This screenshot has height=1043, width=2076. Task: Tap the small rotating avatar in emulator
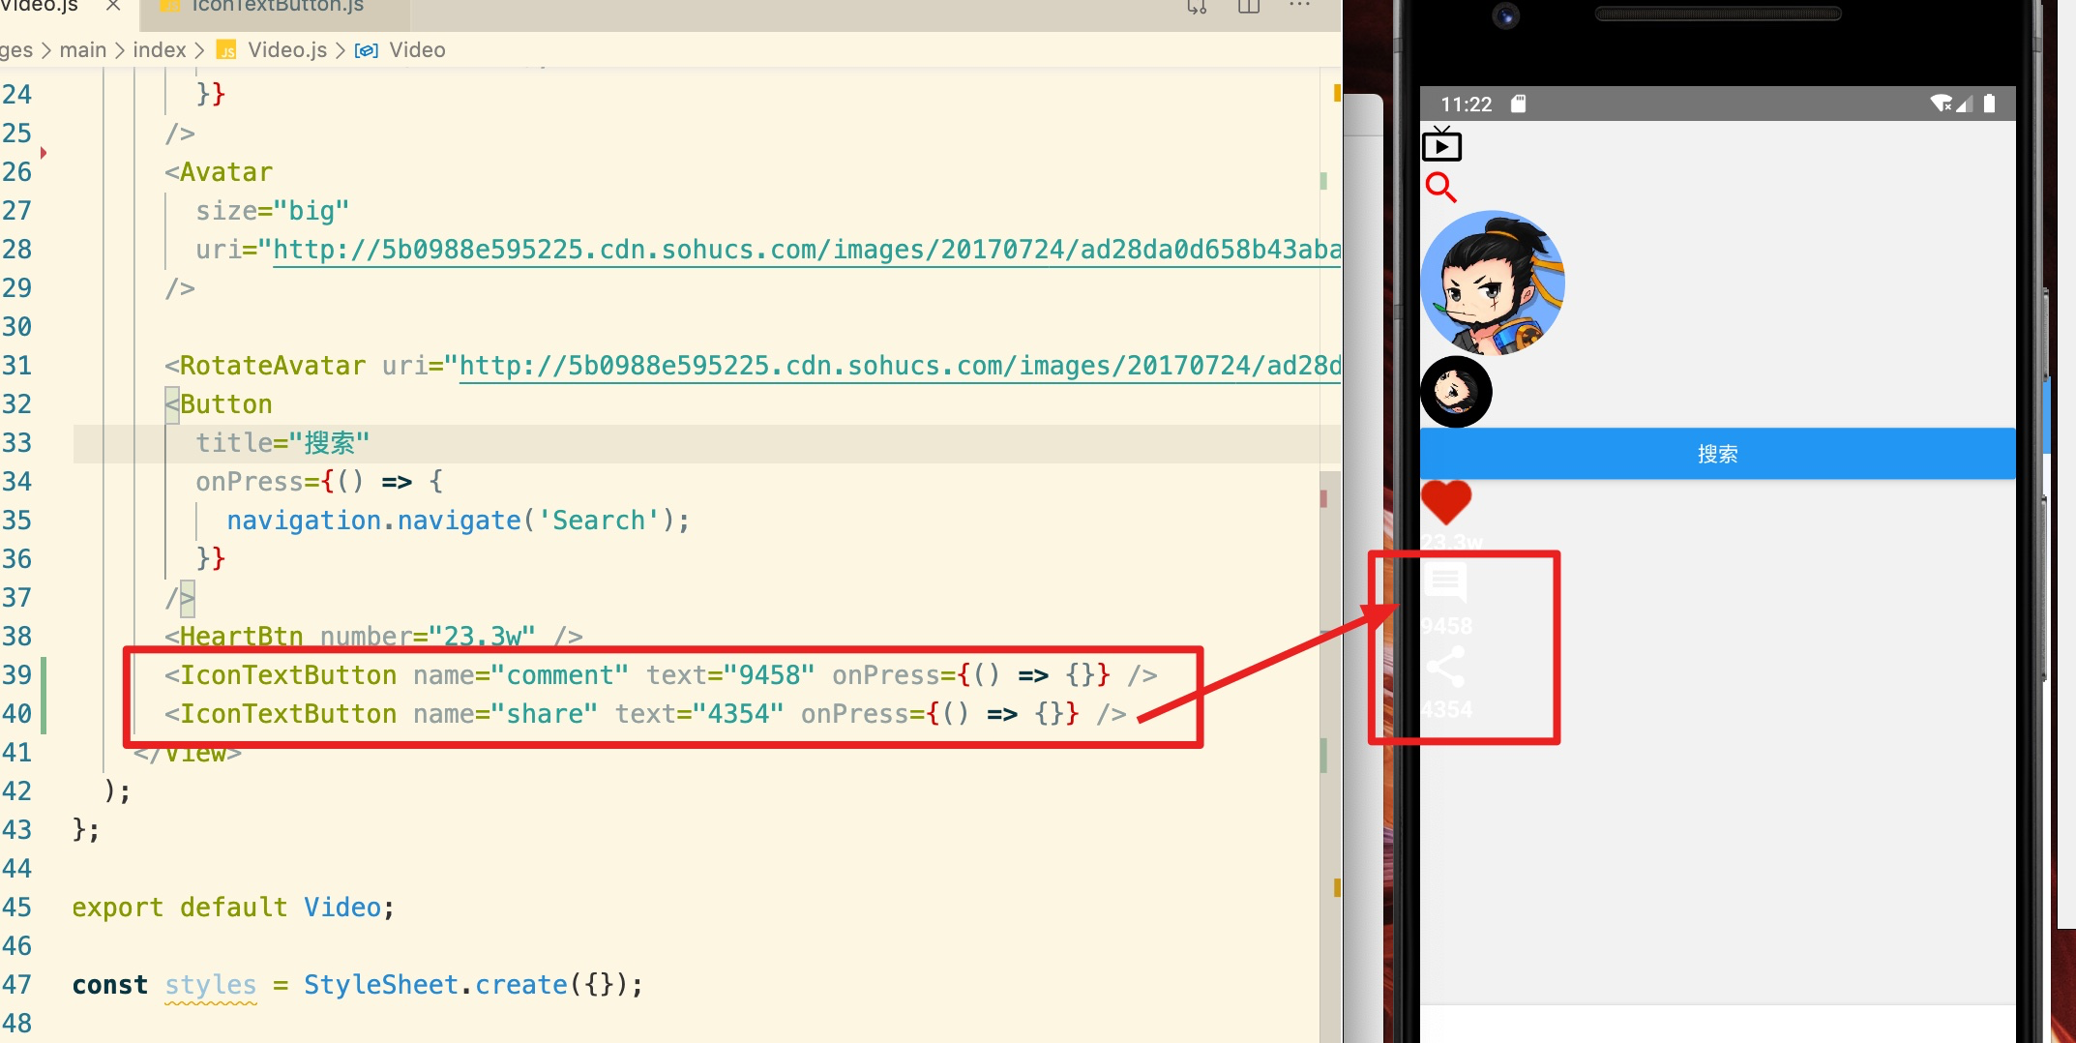pyautogui.click(x=1456, y=392)
